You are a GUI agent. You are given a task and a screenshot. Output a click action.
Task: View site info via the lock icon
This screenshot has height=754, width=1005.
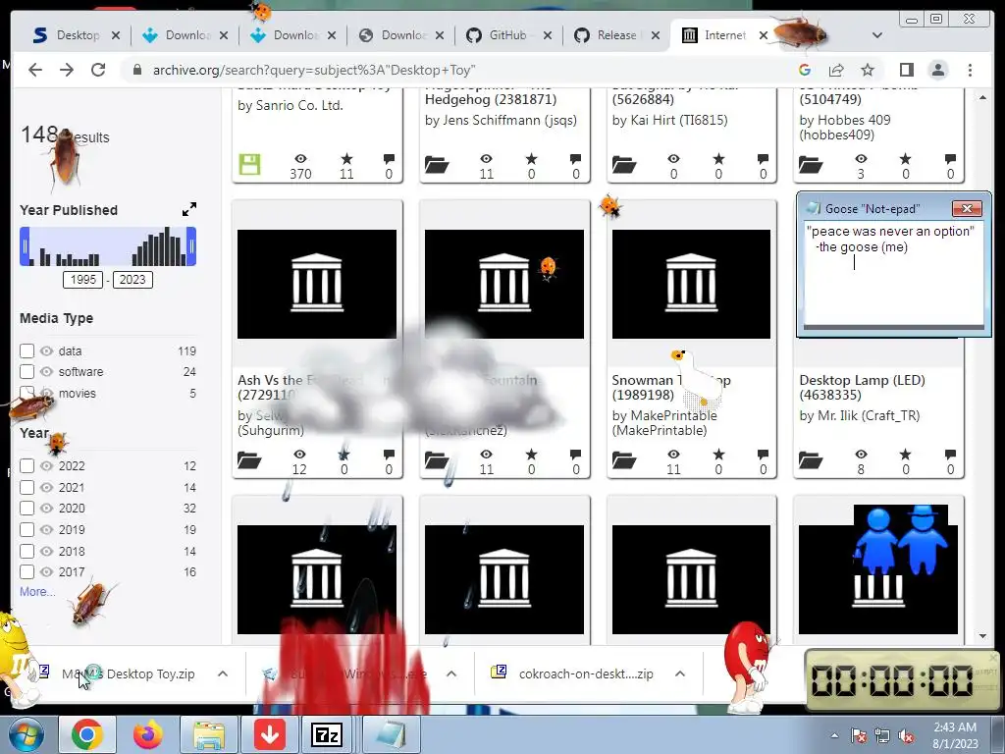point(136,70)
